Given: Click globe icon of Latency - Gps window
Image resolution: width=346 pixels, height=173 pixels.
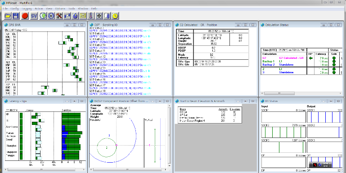Looking at the screenshot, I should tap(6, 101).
